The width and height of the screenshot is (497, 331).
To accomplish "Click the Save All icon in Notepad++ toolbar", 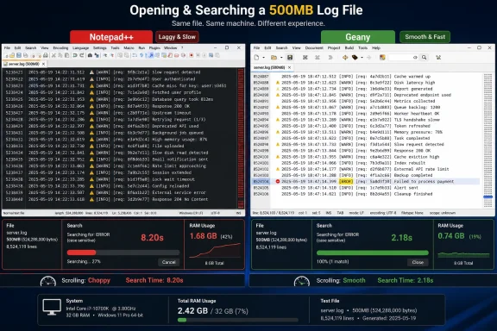I will [x=25, y=55].
